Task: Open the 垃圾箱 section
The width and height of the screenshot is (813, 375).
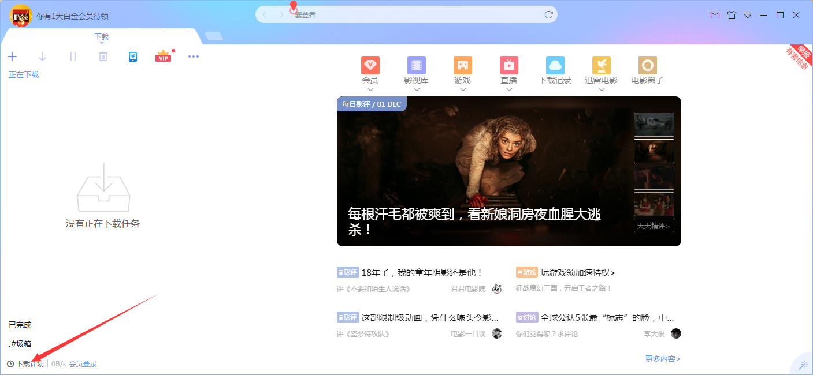Action: (20, 344)
